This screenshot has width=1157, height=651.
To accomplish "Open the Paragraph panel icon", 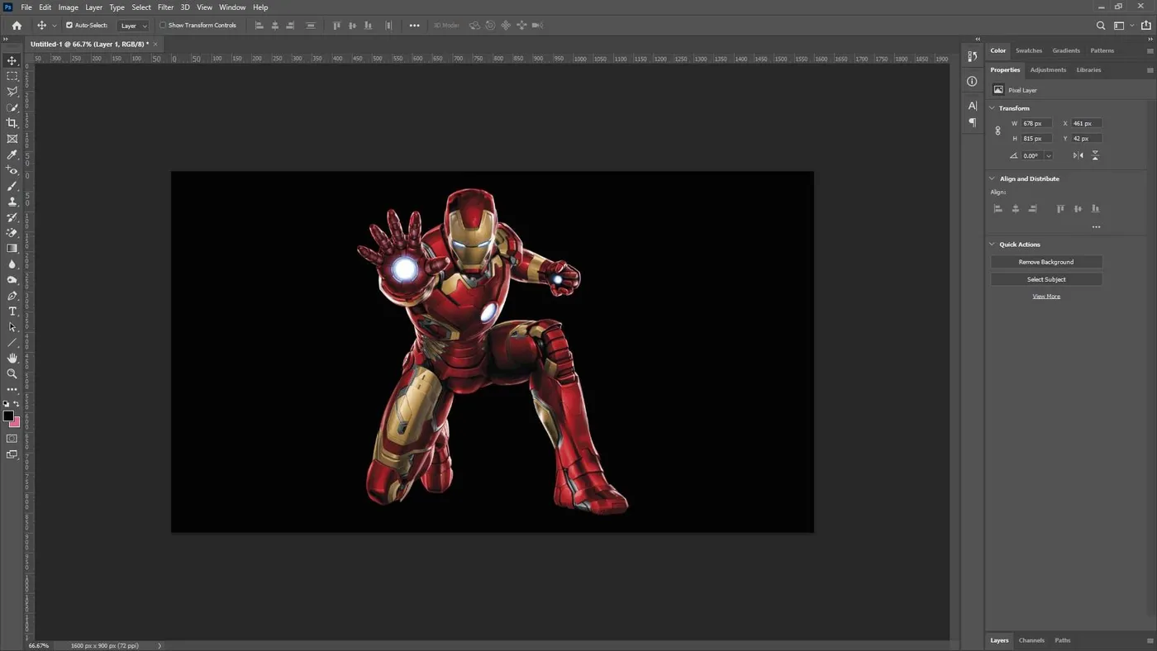I will point(972,122).
